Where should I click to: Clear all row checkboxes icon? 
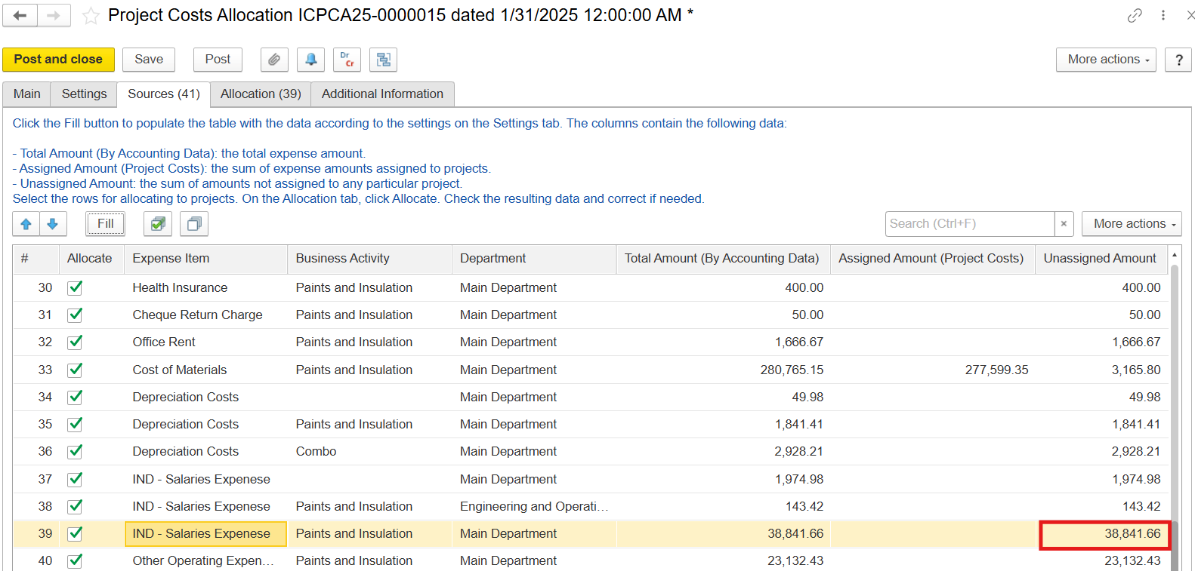click(194, 224)
